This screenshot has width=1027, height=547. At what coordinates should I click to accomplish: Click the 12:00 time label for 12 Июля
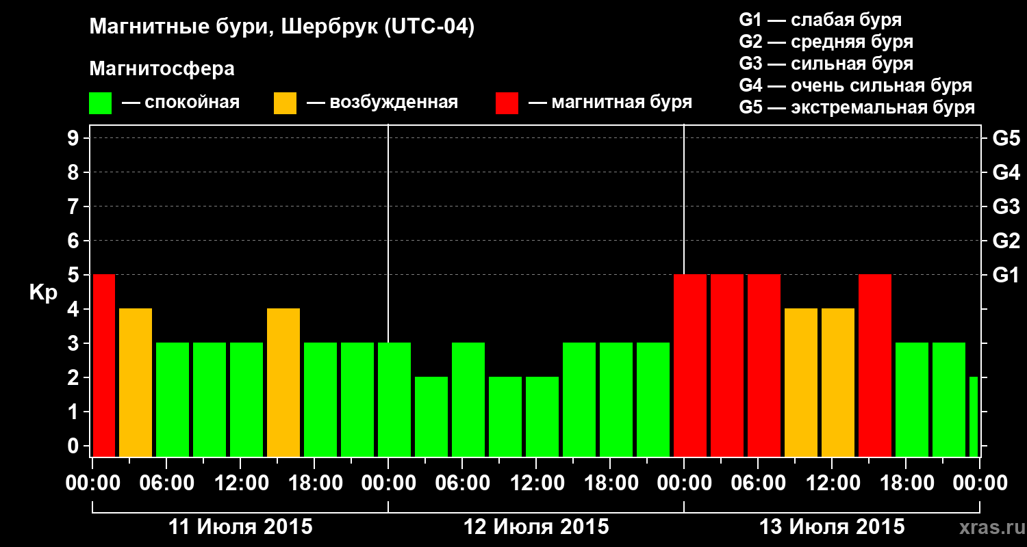tap(536, 483)
